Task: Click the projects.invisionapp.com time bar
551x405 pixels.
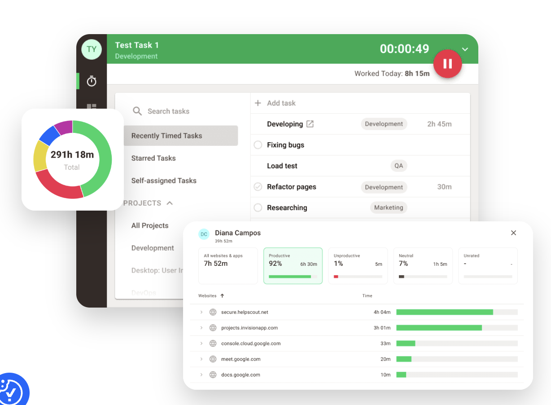Action: (x=457, y=328)
